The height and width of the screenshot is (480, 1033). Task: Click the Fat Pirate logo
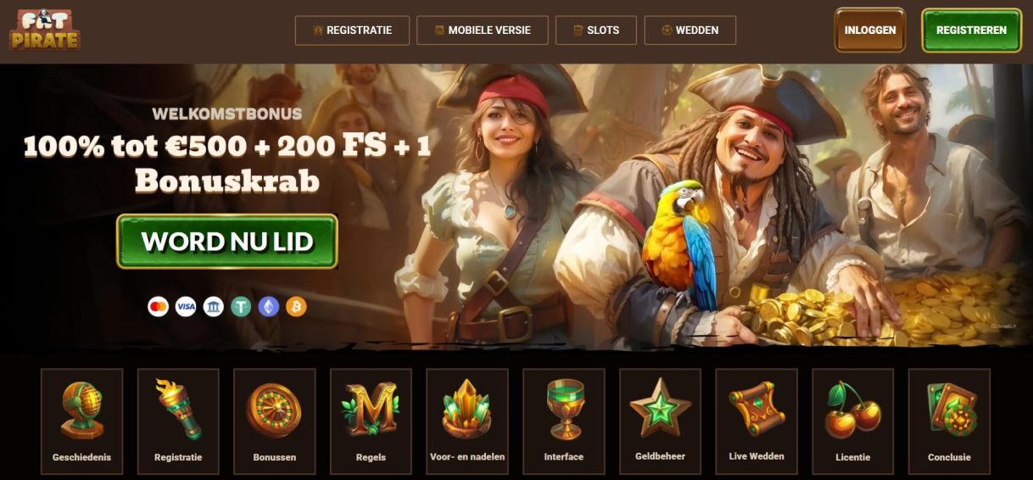[45, 30]
